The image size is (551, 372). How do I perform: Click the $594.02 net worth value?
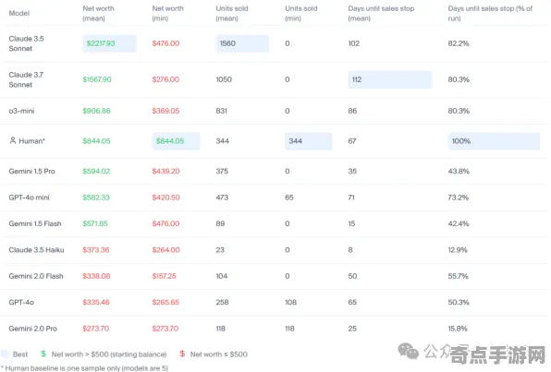[96, 172]
